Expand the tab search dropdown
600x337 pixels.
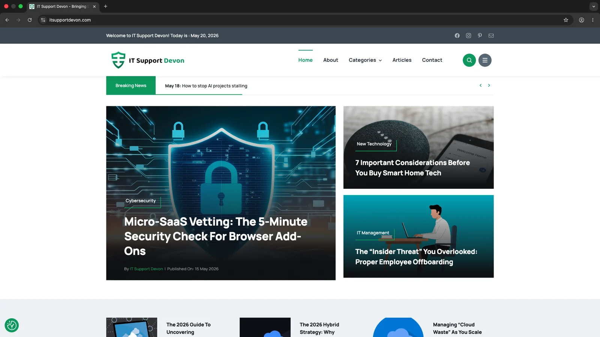pyautogui.click(x=594, y=6)
